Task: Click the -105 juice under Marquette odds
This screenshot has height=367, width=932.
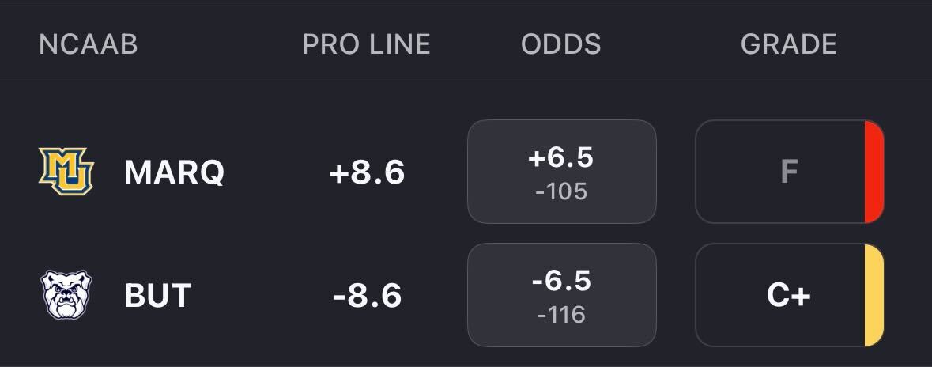Action: (x=561, y=191)
